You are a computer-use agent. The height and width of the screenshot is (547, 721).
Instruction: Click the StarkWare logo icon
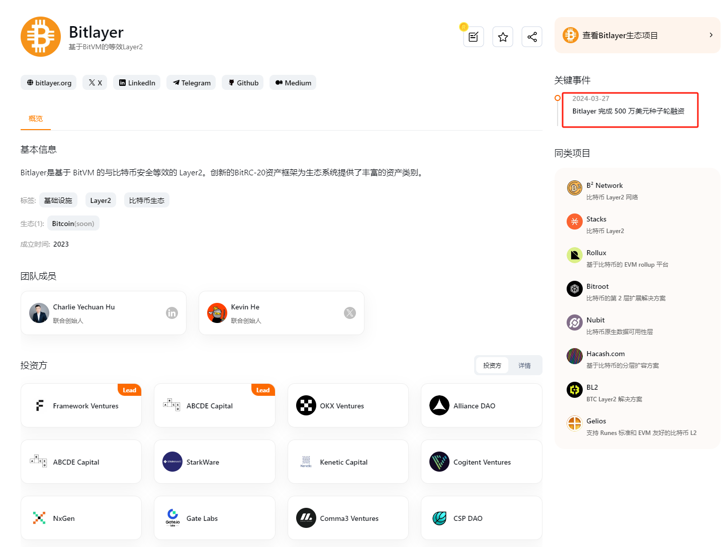(x=172, y=462)
